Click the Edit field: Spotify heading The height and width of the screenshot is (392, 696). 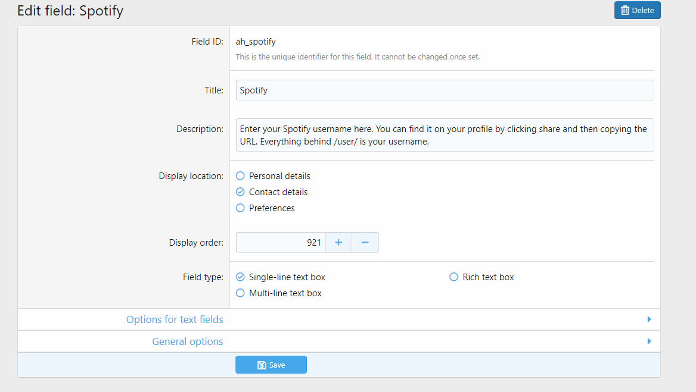click(x=70, y=11)
